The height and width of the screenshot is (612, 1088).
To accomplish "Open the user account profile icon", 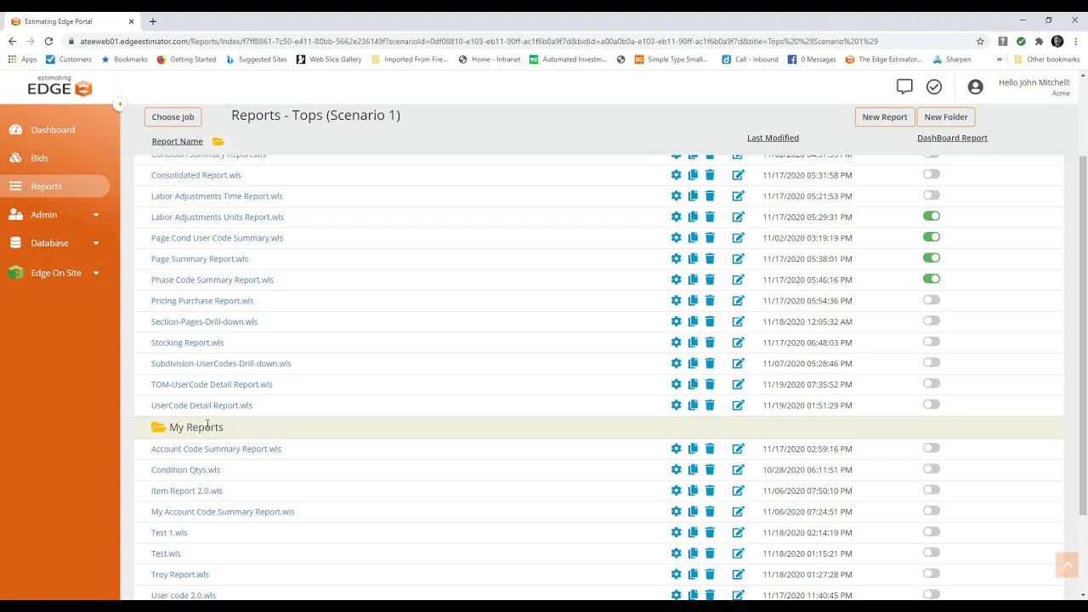I will pyautogui.click(x=975, y=87).
